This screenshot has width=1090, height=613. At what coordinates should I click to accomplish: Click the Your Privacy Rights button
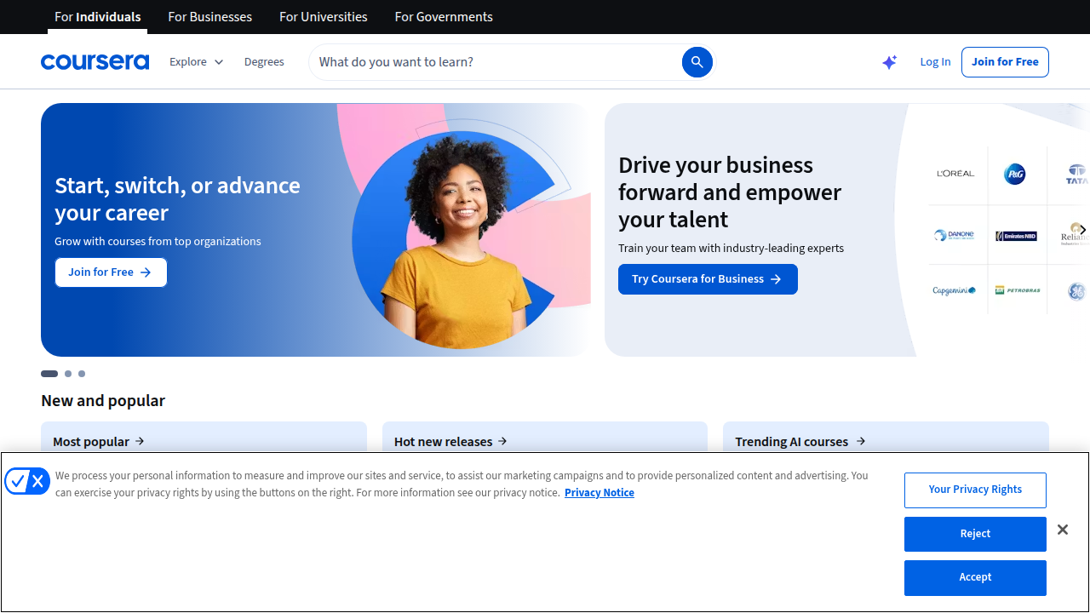(975, 490)
